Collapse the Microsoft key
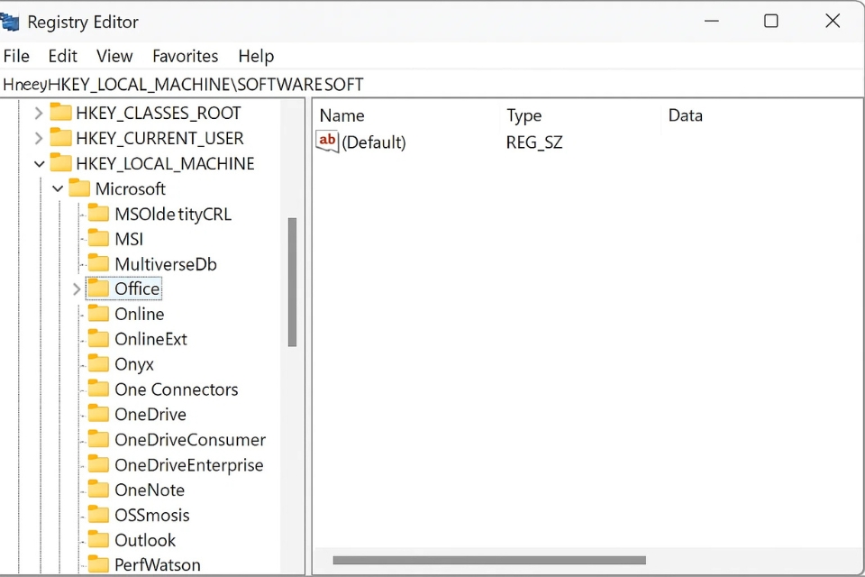This screenshot has height=577, width=865. 58,189
